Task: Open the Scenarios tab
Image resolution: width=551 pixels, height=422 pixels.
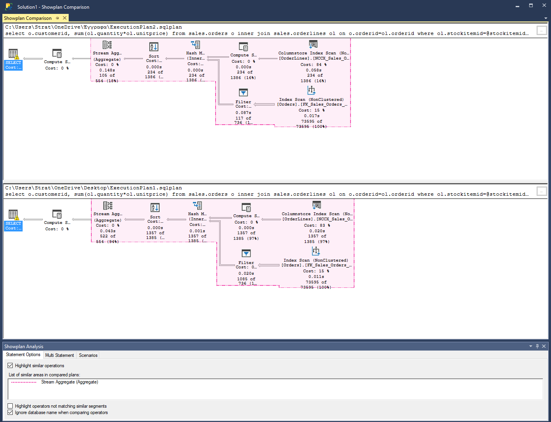Action: click(x=88, y=355)
